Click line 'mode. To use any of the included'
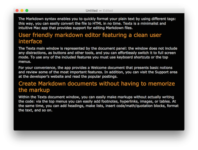The image size is (198, 150). [93, 57]
